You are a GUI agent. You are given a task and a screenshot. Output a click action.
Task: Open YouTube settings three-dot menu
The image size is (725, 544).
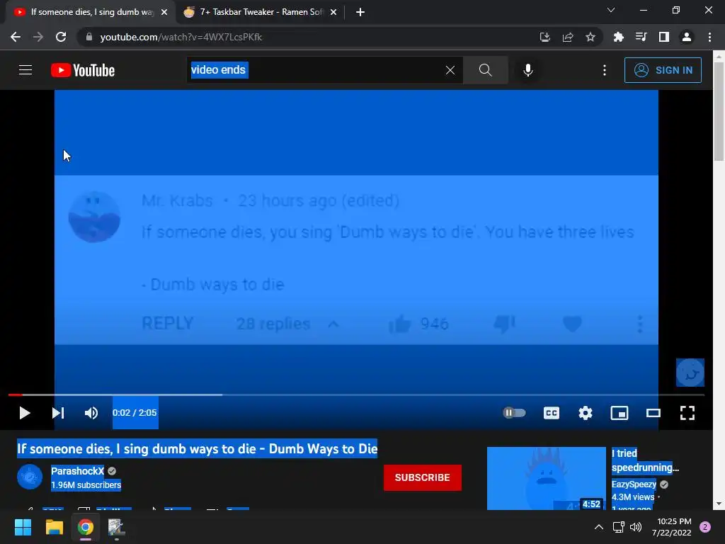click(605, 70)
